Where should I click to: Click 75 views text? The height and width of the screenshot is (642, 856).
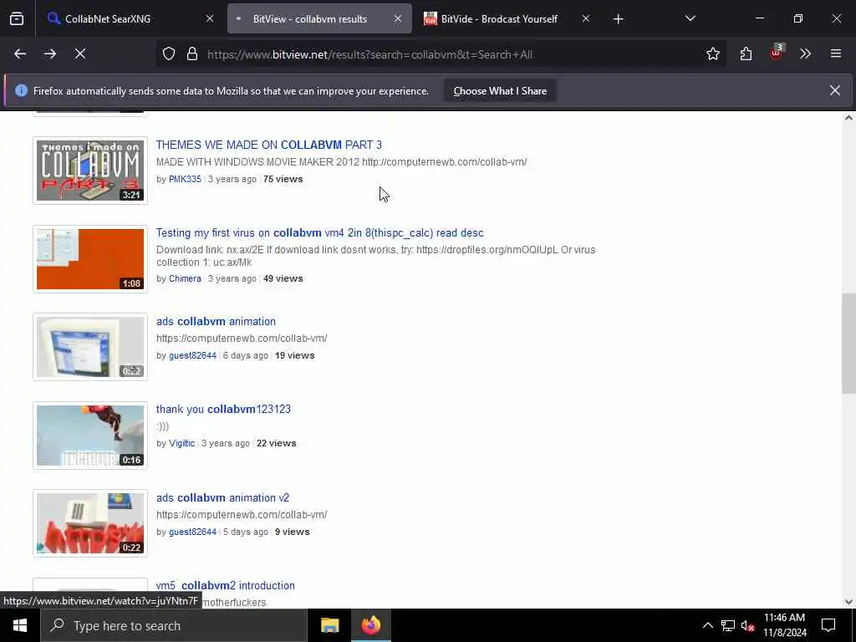point(283,179)
